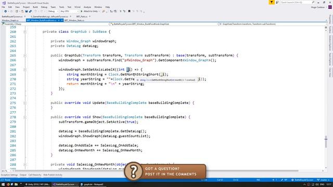Screen dimensions: 333x187
Task: Switch to the BRT_Window_Stats.cs tab
Action: pos(74,20)
